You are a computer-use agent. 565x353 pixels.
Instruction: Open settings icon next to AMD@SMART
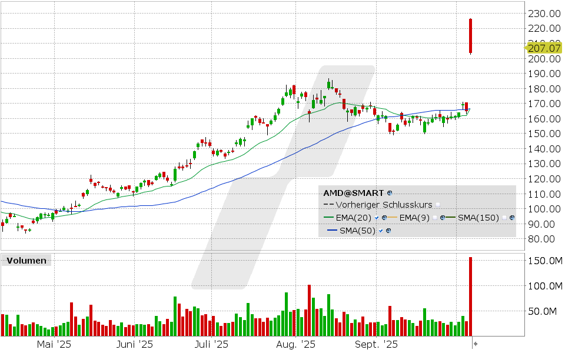tap(390, 193)
